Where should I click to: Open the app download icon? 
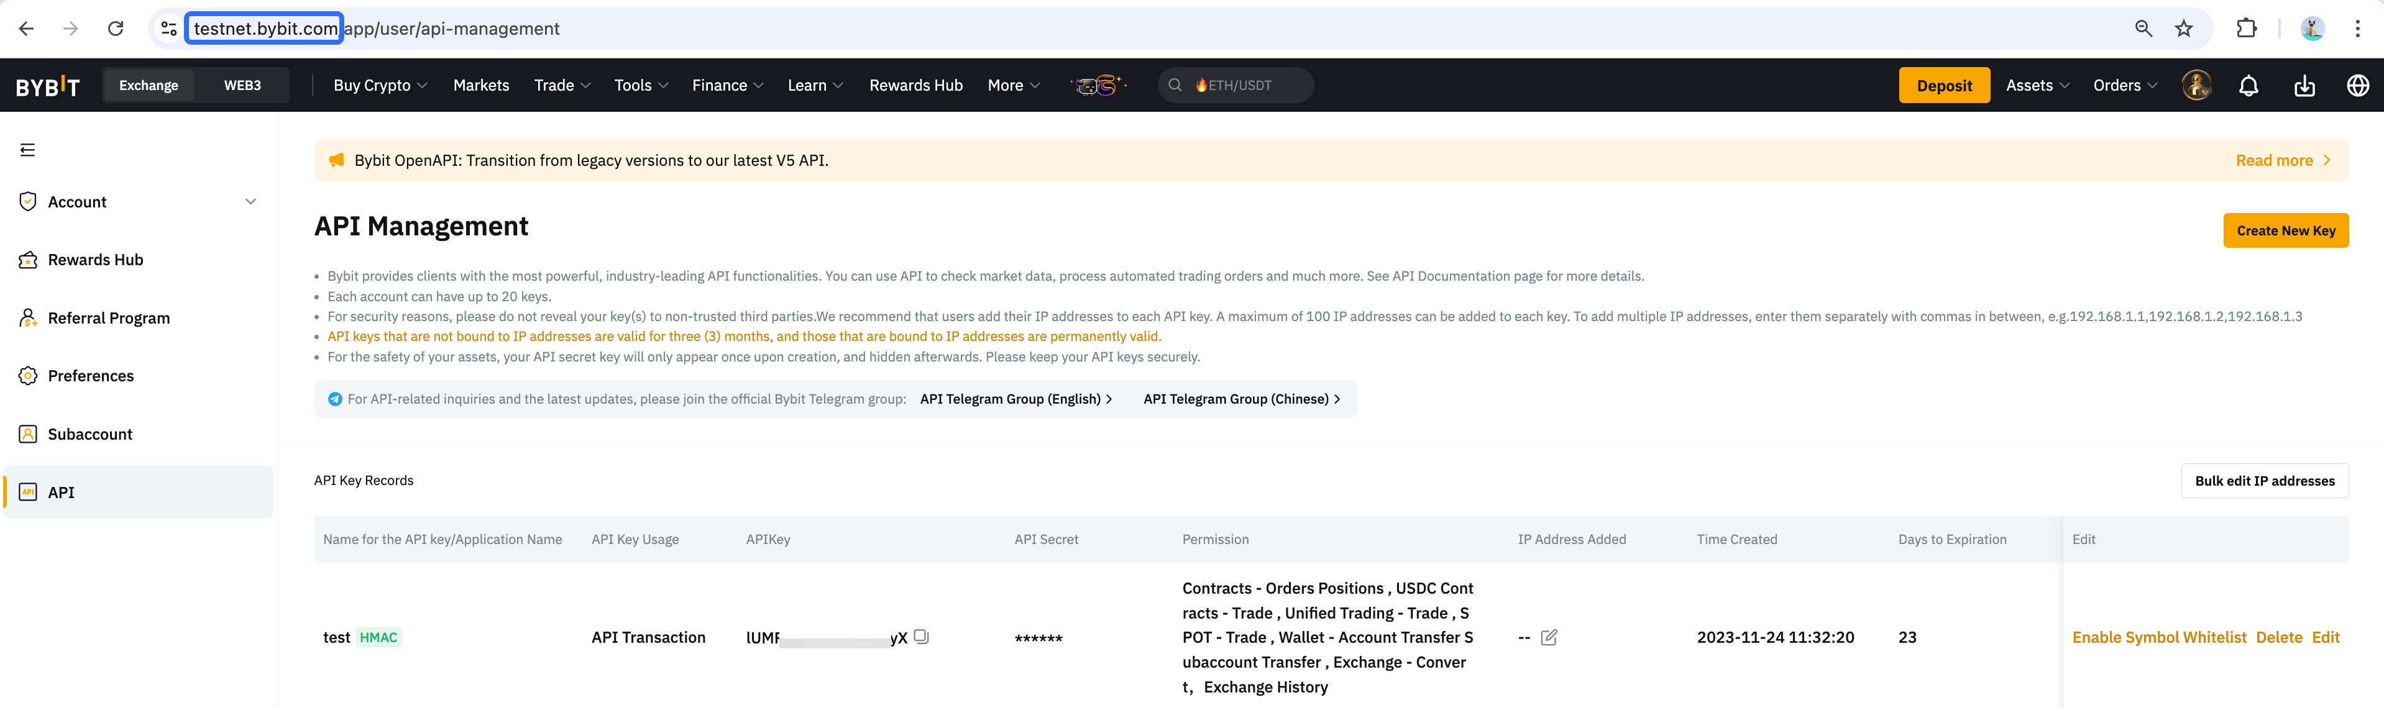click(x=2304, y=85)
